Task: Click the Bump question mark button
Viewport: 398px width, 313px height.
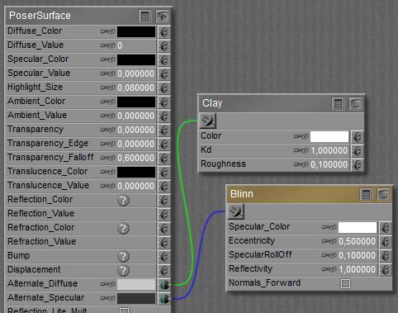Action: click(123, 257)
